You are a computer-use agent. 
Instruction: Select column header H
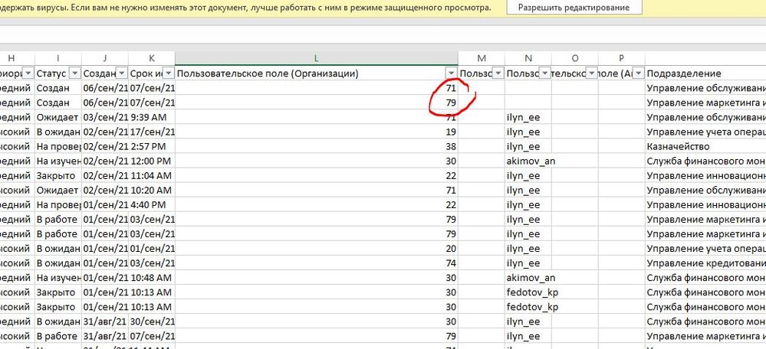(12, 58)
